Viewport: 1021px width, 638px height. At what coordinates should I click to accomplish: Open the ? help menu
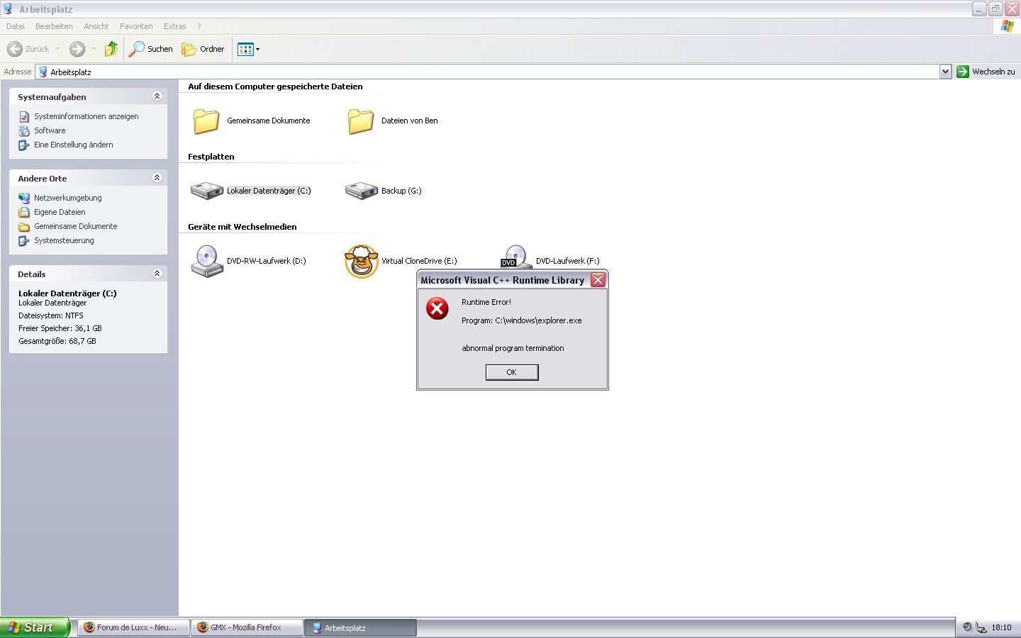point(199,26)
